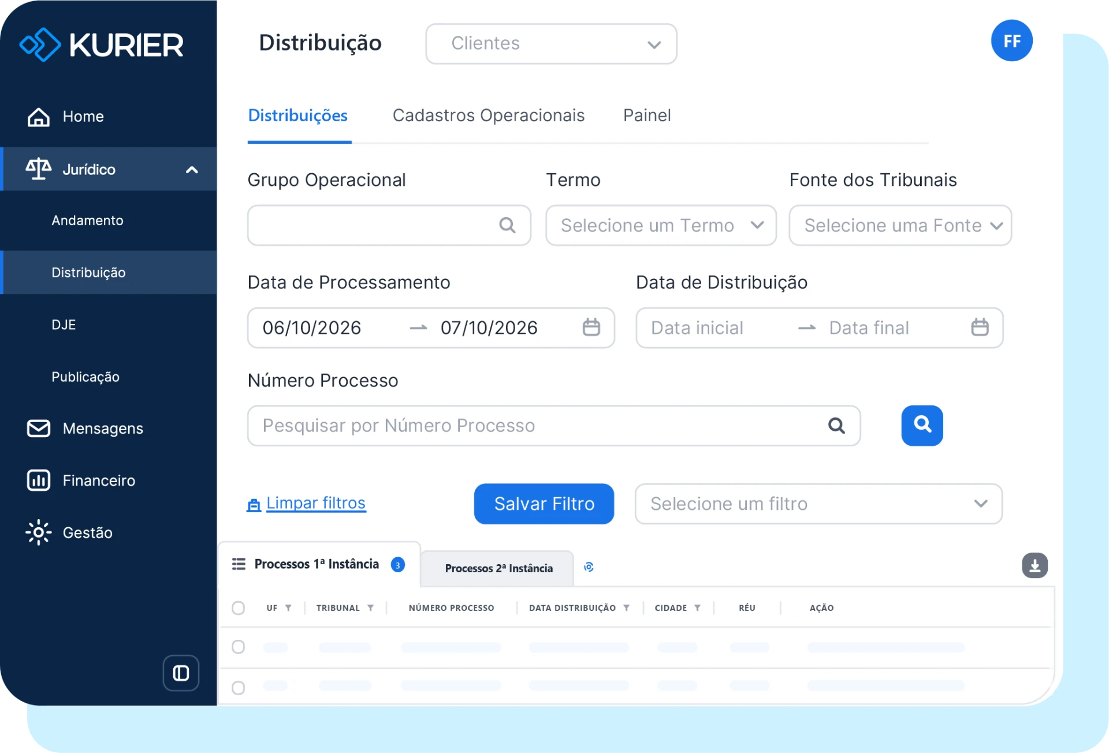Open Data Distribuição column filter
This screenshot has height=753, width=1109.
tap(626, 608)
